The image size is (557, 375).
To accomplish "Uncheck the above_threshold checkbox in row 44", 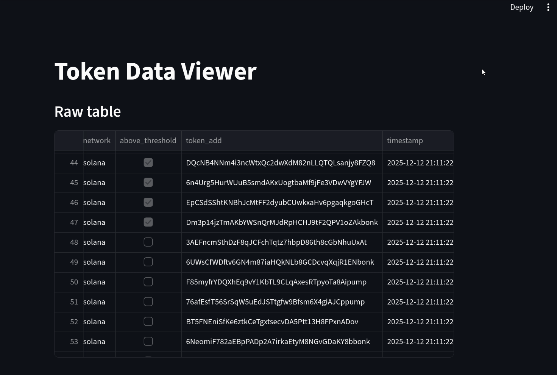I will (148, 162).
